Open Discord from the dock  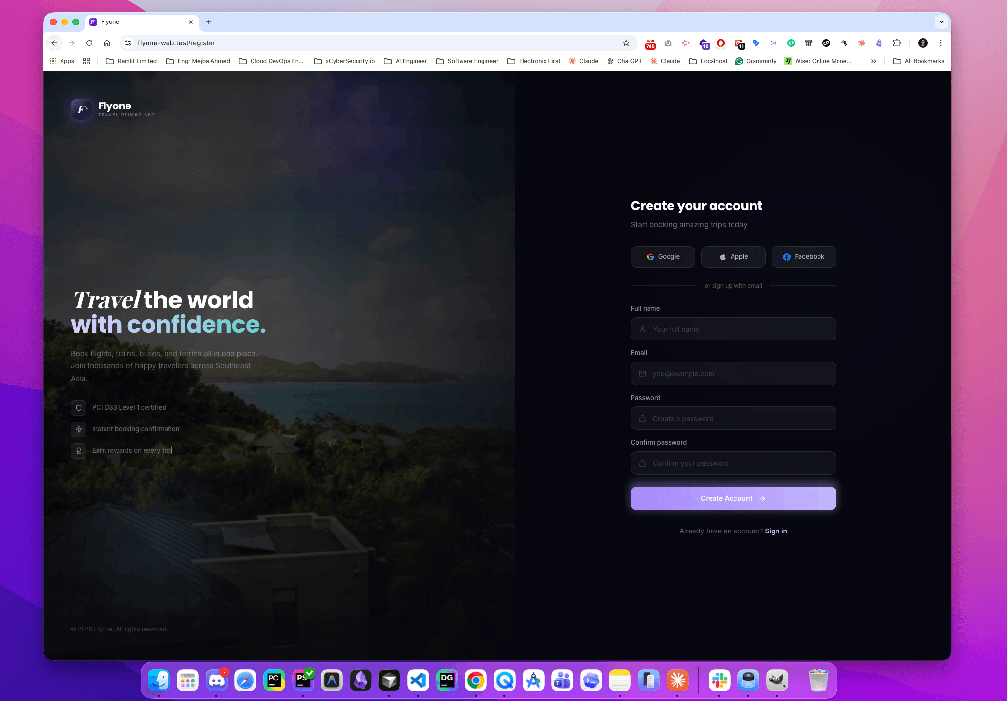[216, 680]
